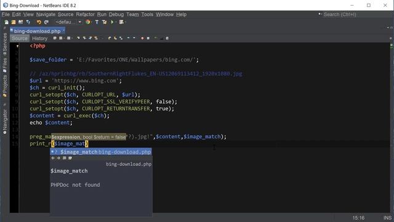This screenshot has height=222, width=394.
Task: Open the Services side panel
Action: pos(5,43)
